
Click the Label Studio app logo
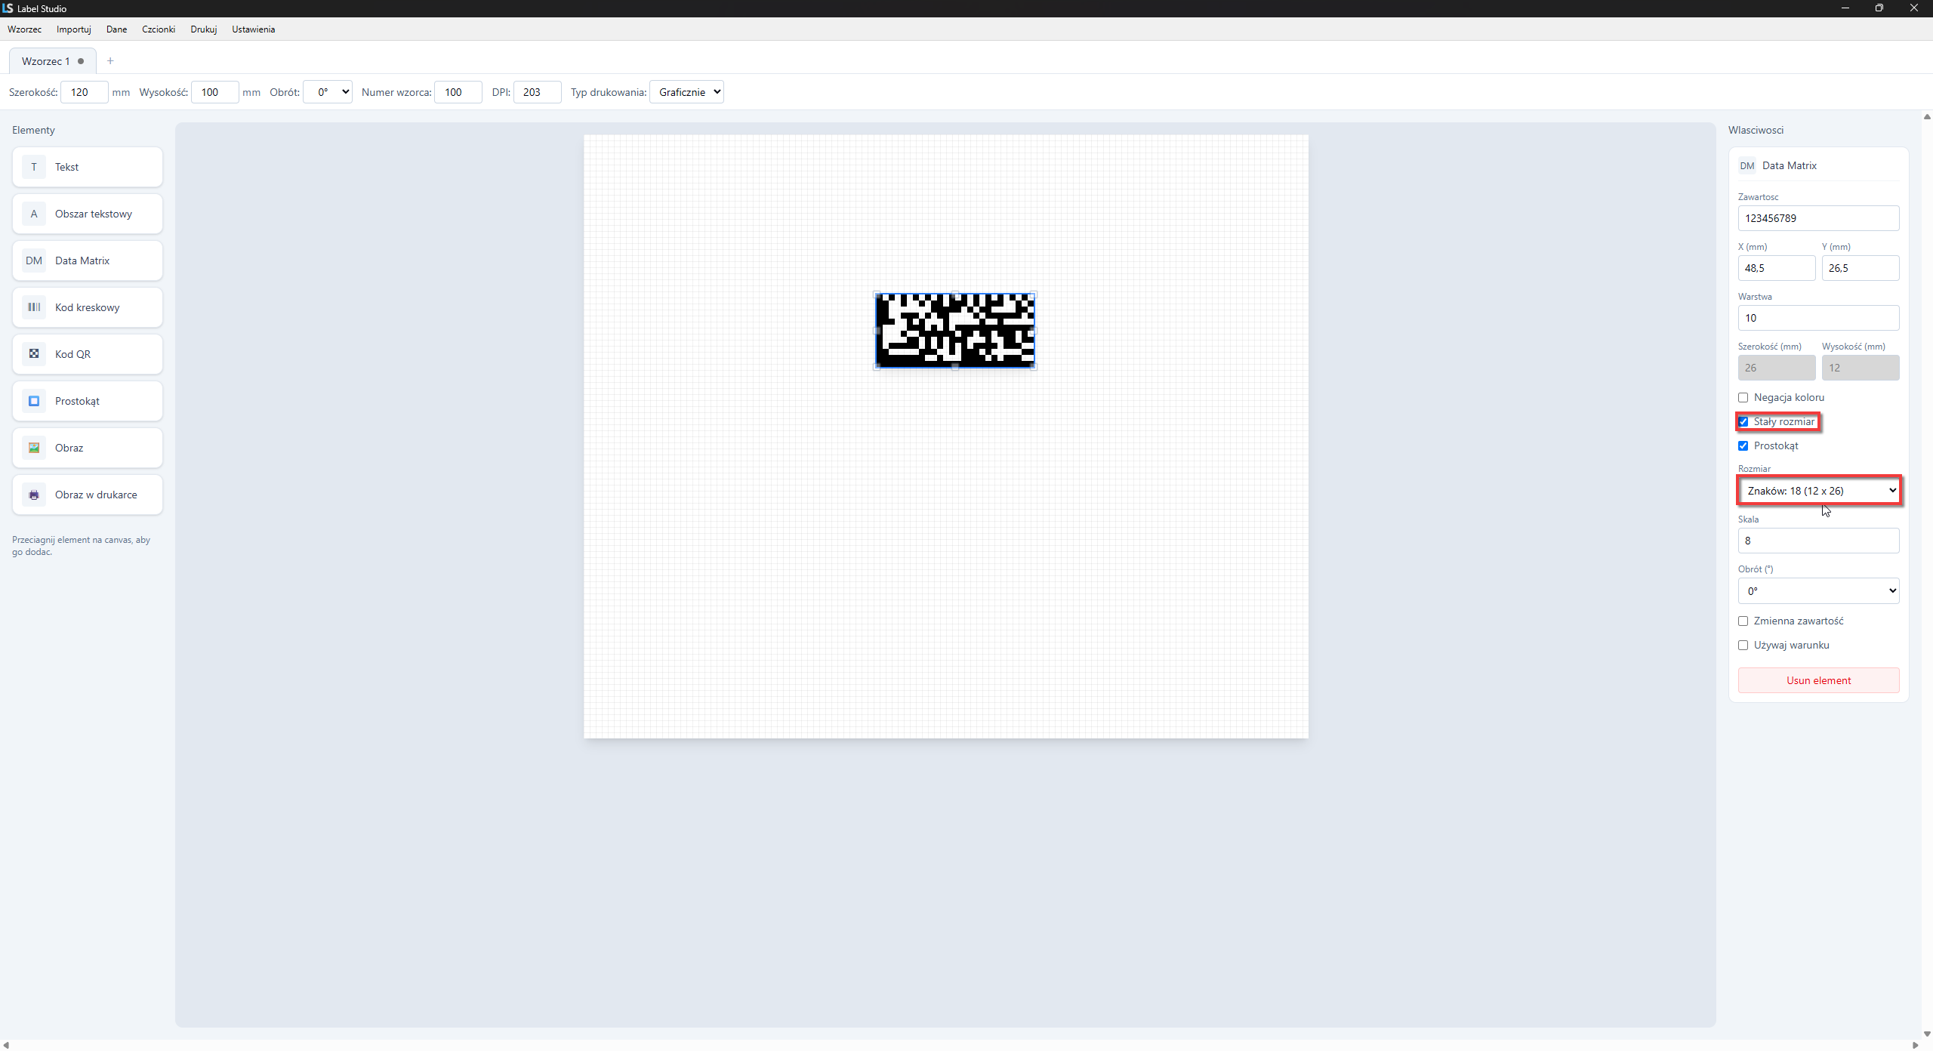(8, 8)
